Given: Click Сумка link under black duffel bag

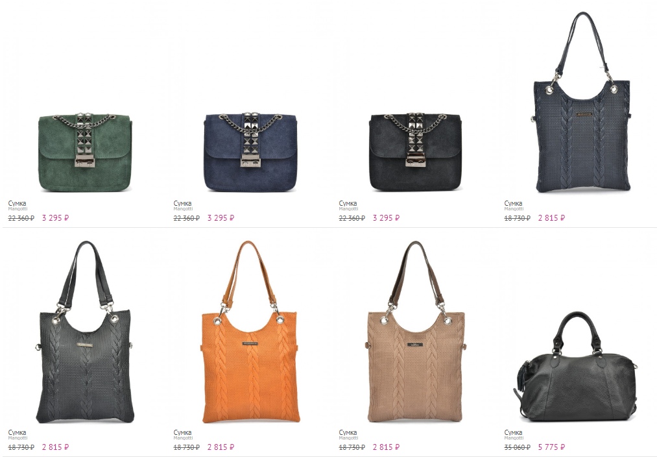Looking at the screenshot, I should pyautogui.click(x=513, y=432).
